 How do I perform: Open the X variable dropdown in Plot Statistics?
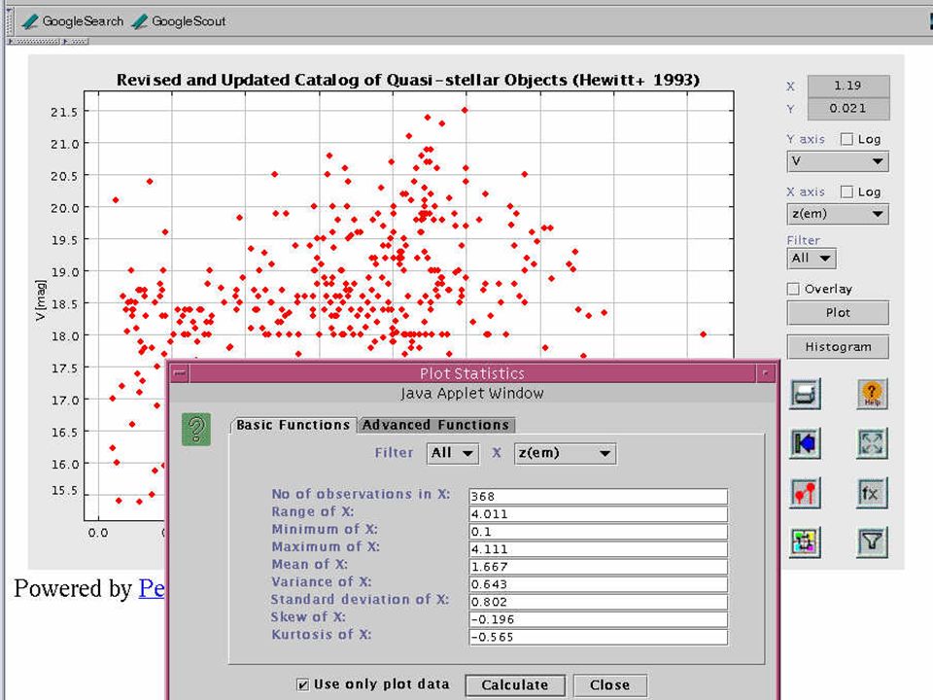coord(565,453)
